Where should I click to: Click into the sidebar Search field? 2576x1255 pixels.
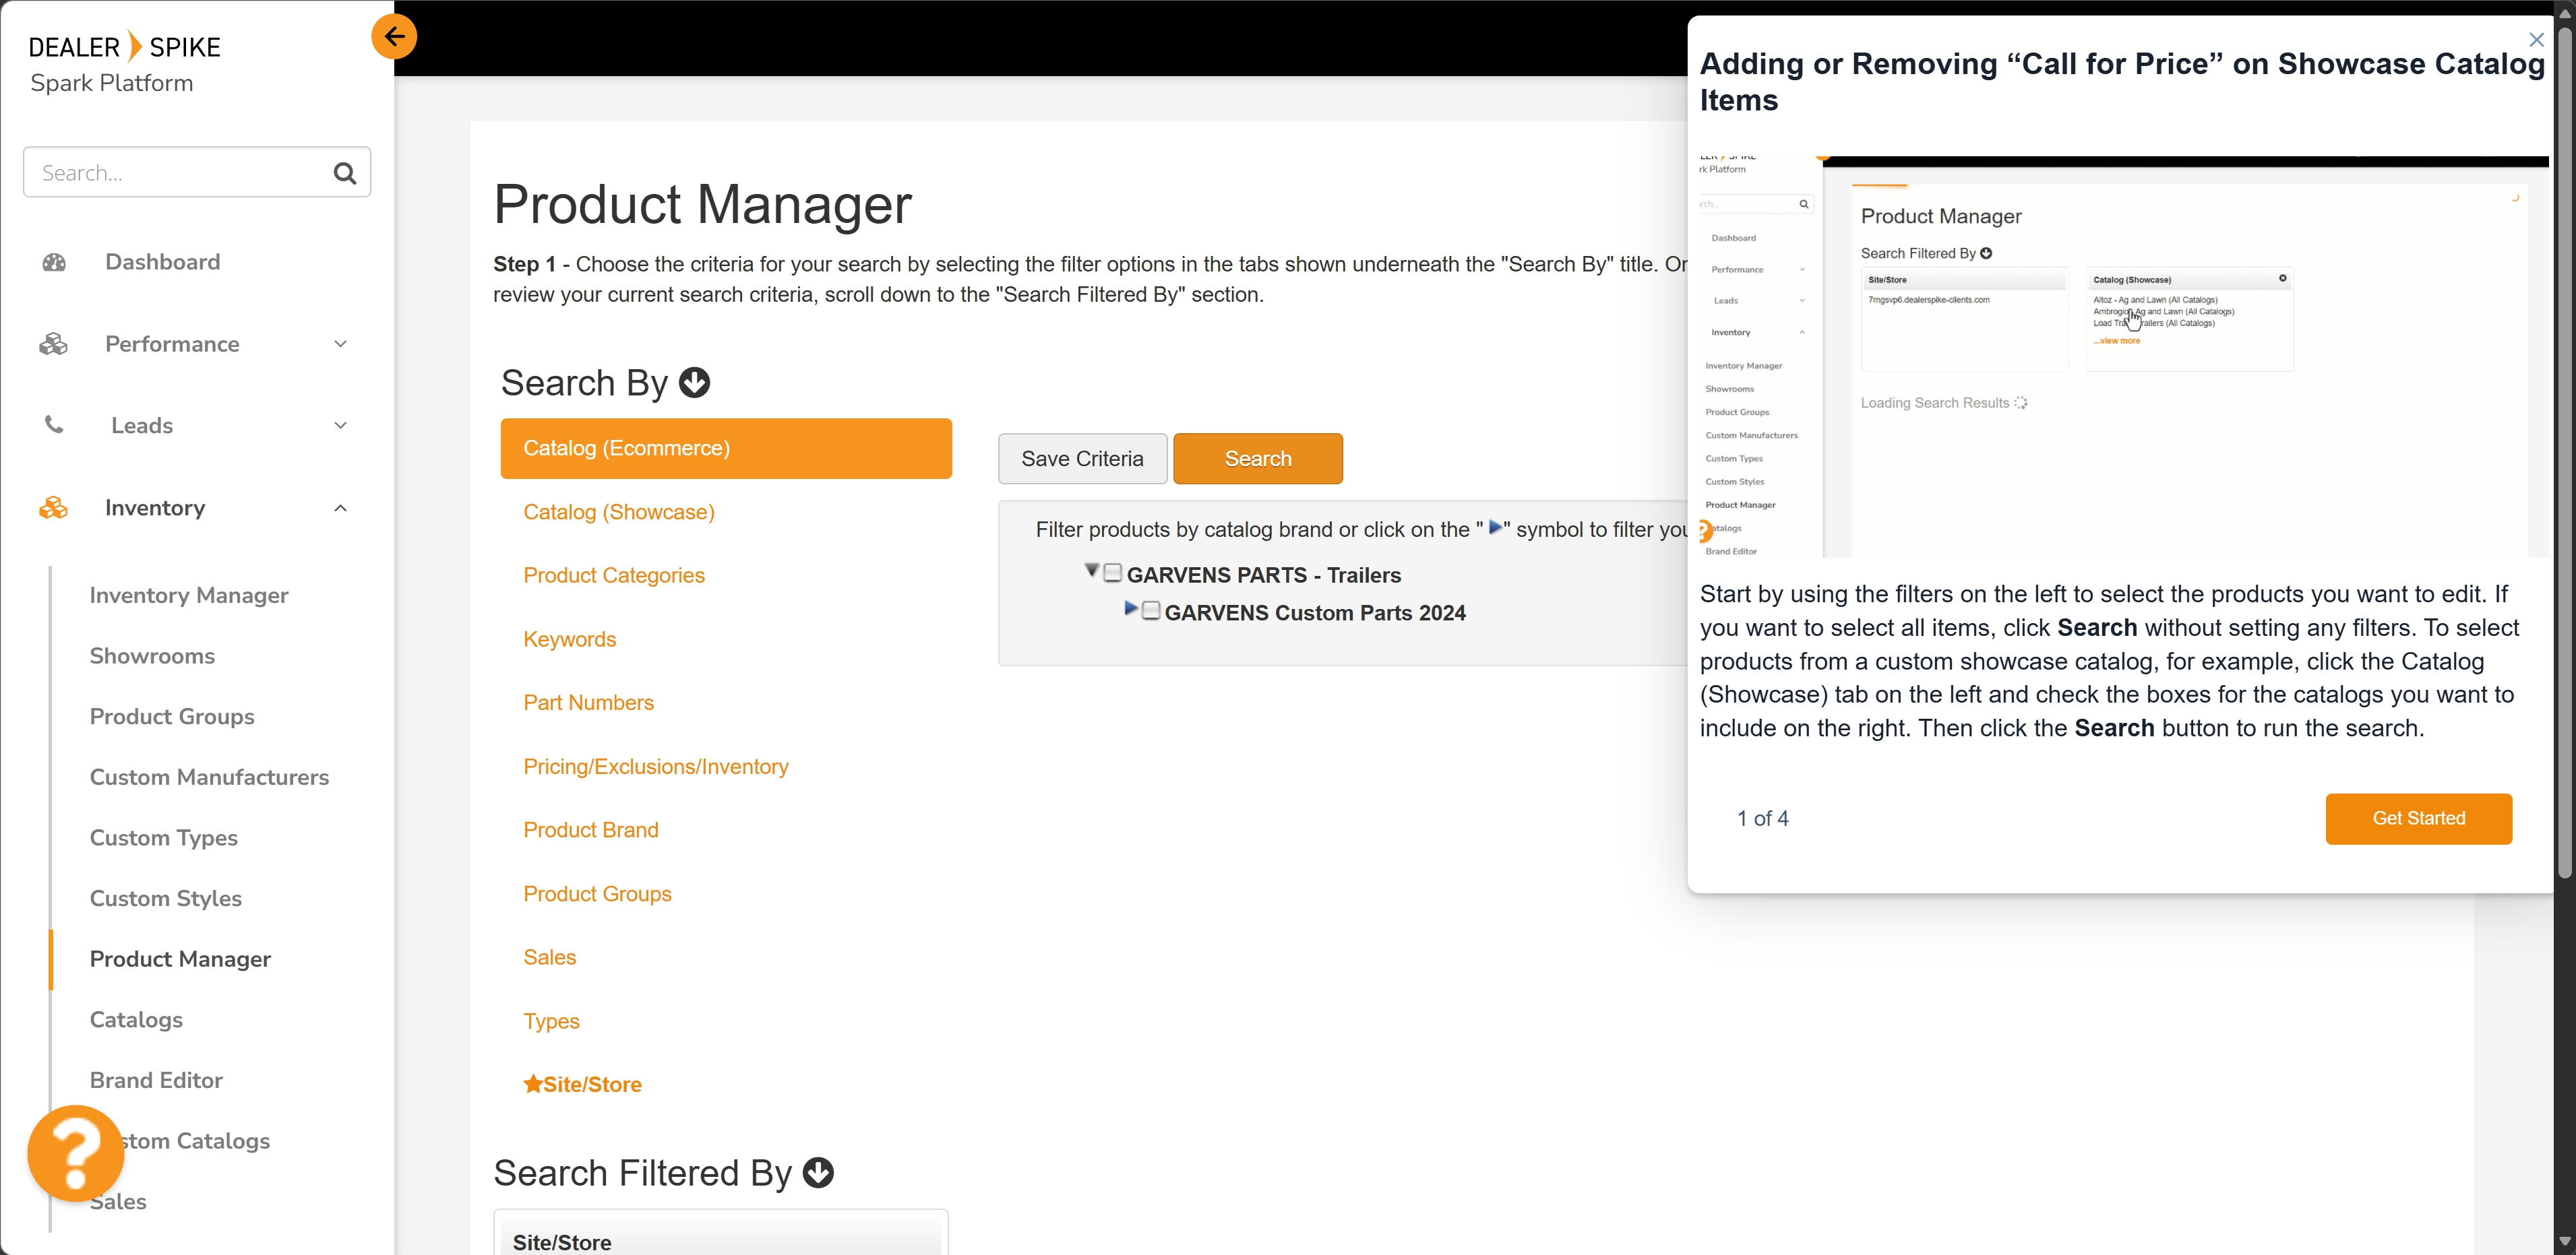point(175,173)
